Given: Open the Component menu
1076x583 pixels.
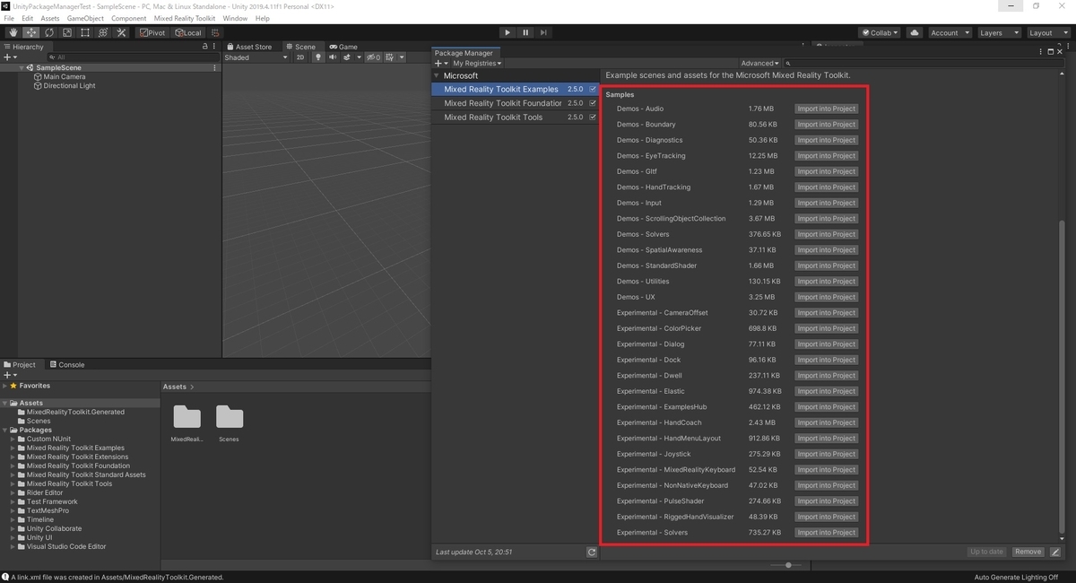Looking at the screenshot, I should [129, 18].
